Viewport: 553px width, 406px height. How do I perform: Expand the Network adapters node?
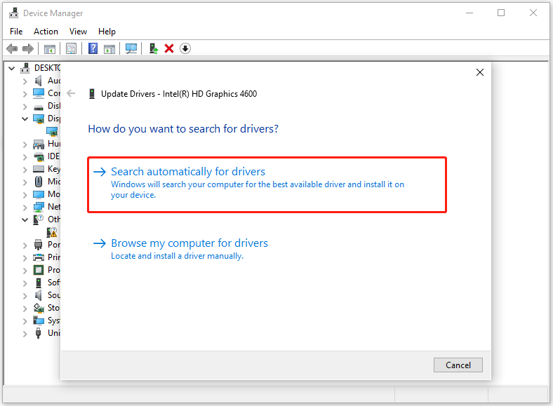[25, 208]
